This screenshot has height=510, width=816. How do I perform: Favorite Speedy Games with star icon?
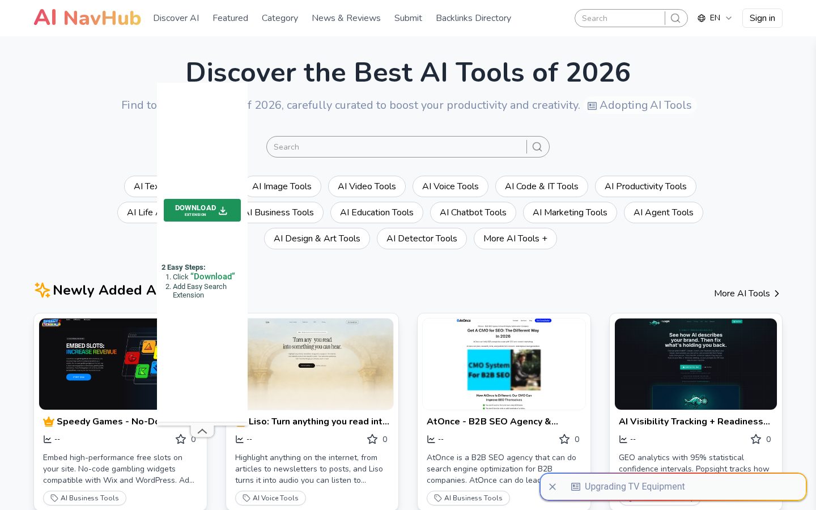point(181,439)
